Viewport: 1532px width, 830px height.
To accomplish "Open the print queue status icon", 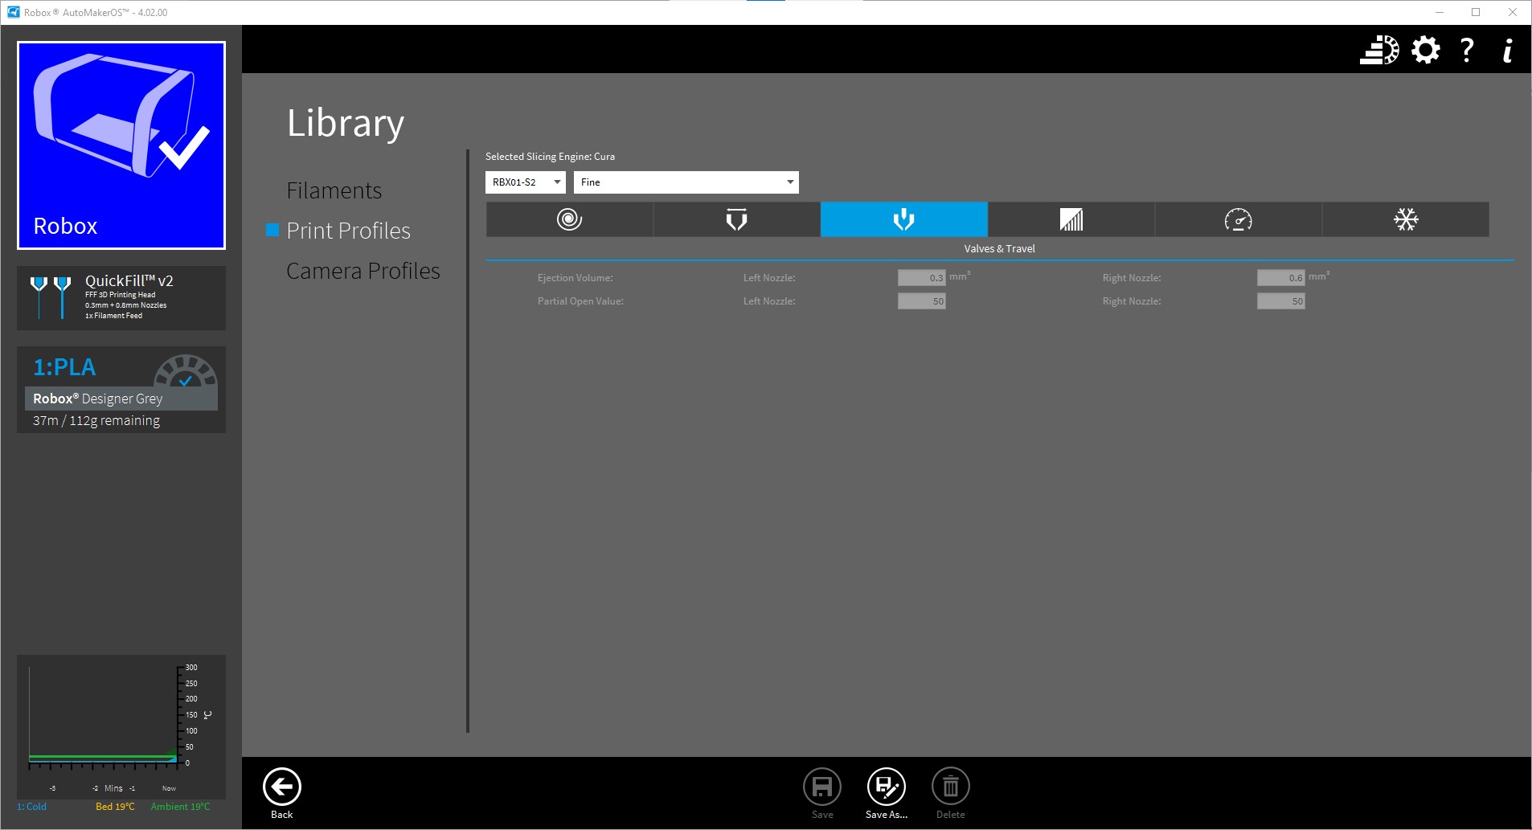I will pyautogui.click(x=1378, y=50).
